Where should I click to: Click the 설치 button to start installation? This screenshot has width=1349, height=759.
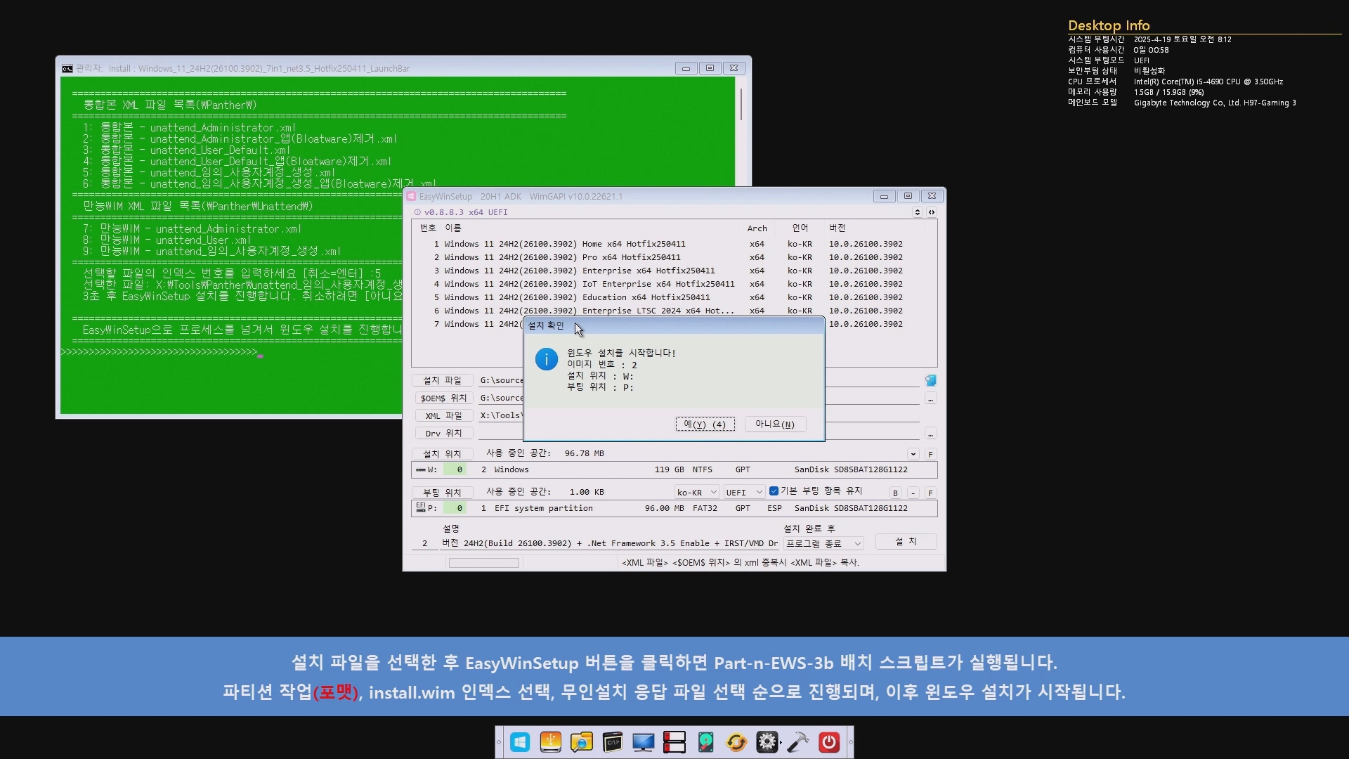[x=905, y=541]
